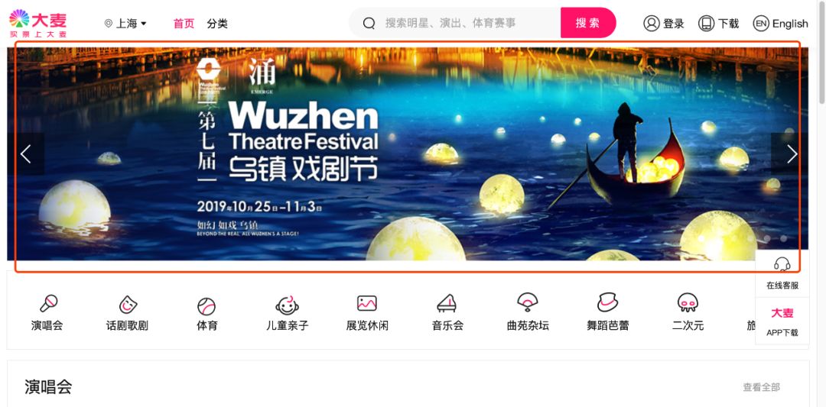Click the pink 搜索 button
This screenshot has height=407, width=826.
point(588,23)
